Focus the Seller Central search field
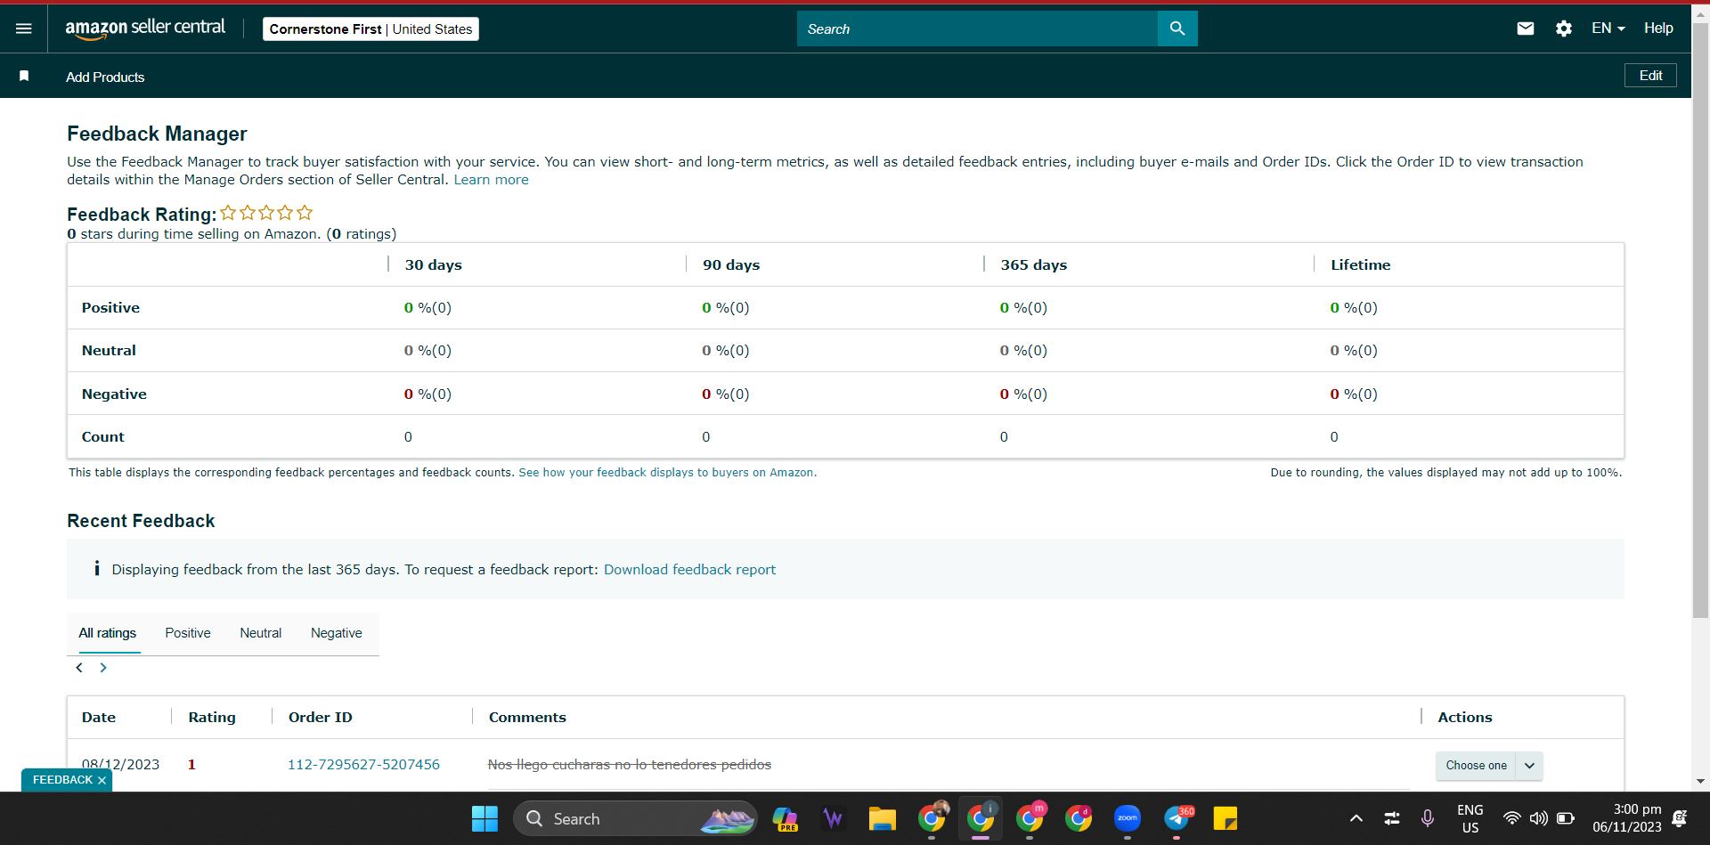The image size is (1710, 845). click(x=977, y=28)
